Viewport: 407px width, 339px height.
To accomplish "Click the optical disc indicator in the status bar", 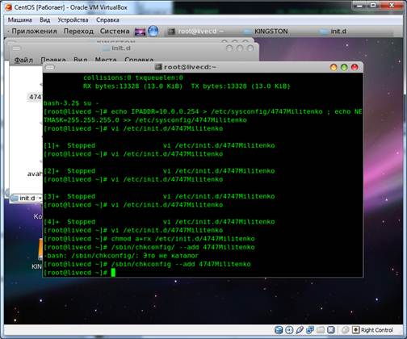I will [x=289, y=330].
